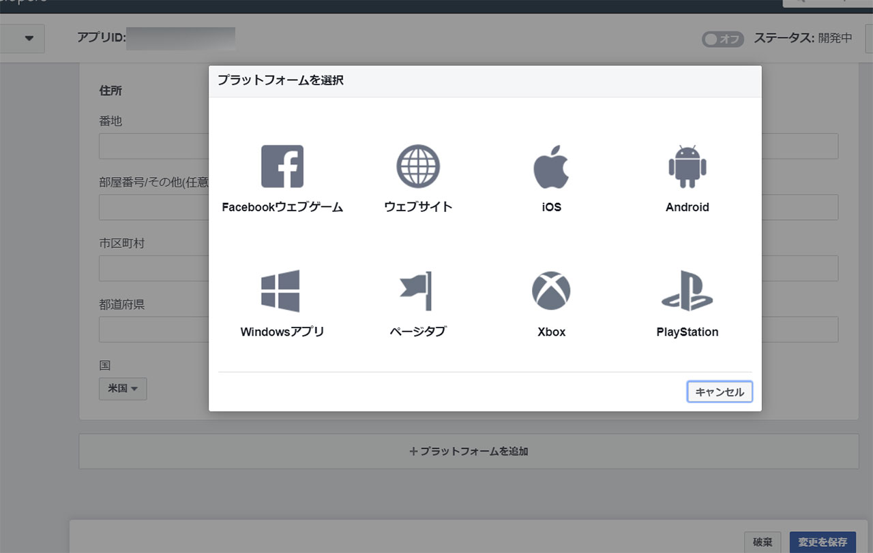Pick the iOS Apple logo icon
This screenshot has width=873, height=553.
tap(551, 166)
